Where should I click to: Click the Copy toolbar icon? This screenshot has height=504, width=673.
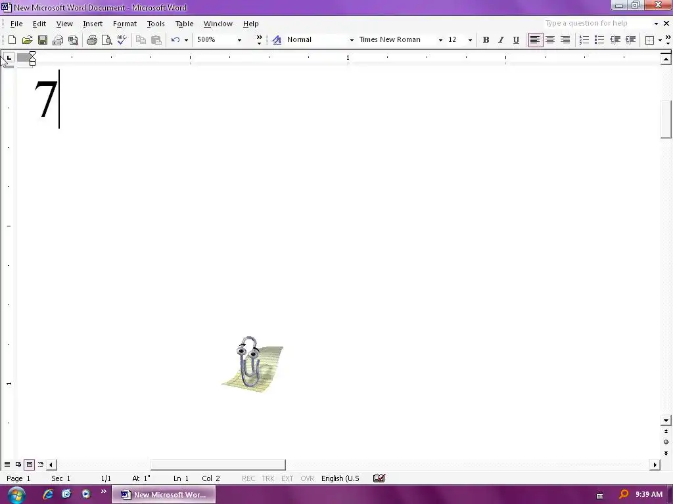[141, 40]
